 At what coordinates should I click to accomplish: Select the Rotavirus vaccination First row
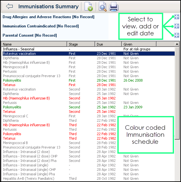[x=88, y=54]
